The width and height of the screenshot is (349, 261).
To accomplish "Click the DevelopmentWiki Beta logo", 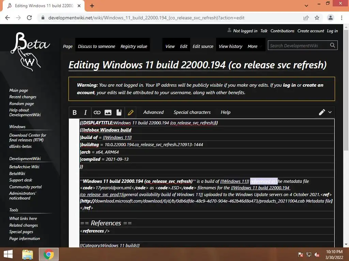I will (x=30, y=52).
